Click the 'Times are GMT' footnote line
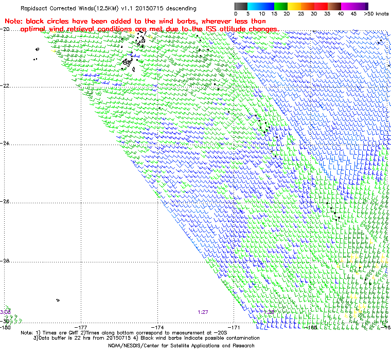This screenshot has height=354, width=391. [124, 333]
